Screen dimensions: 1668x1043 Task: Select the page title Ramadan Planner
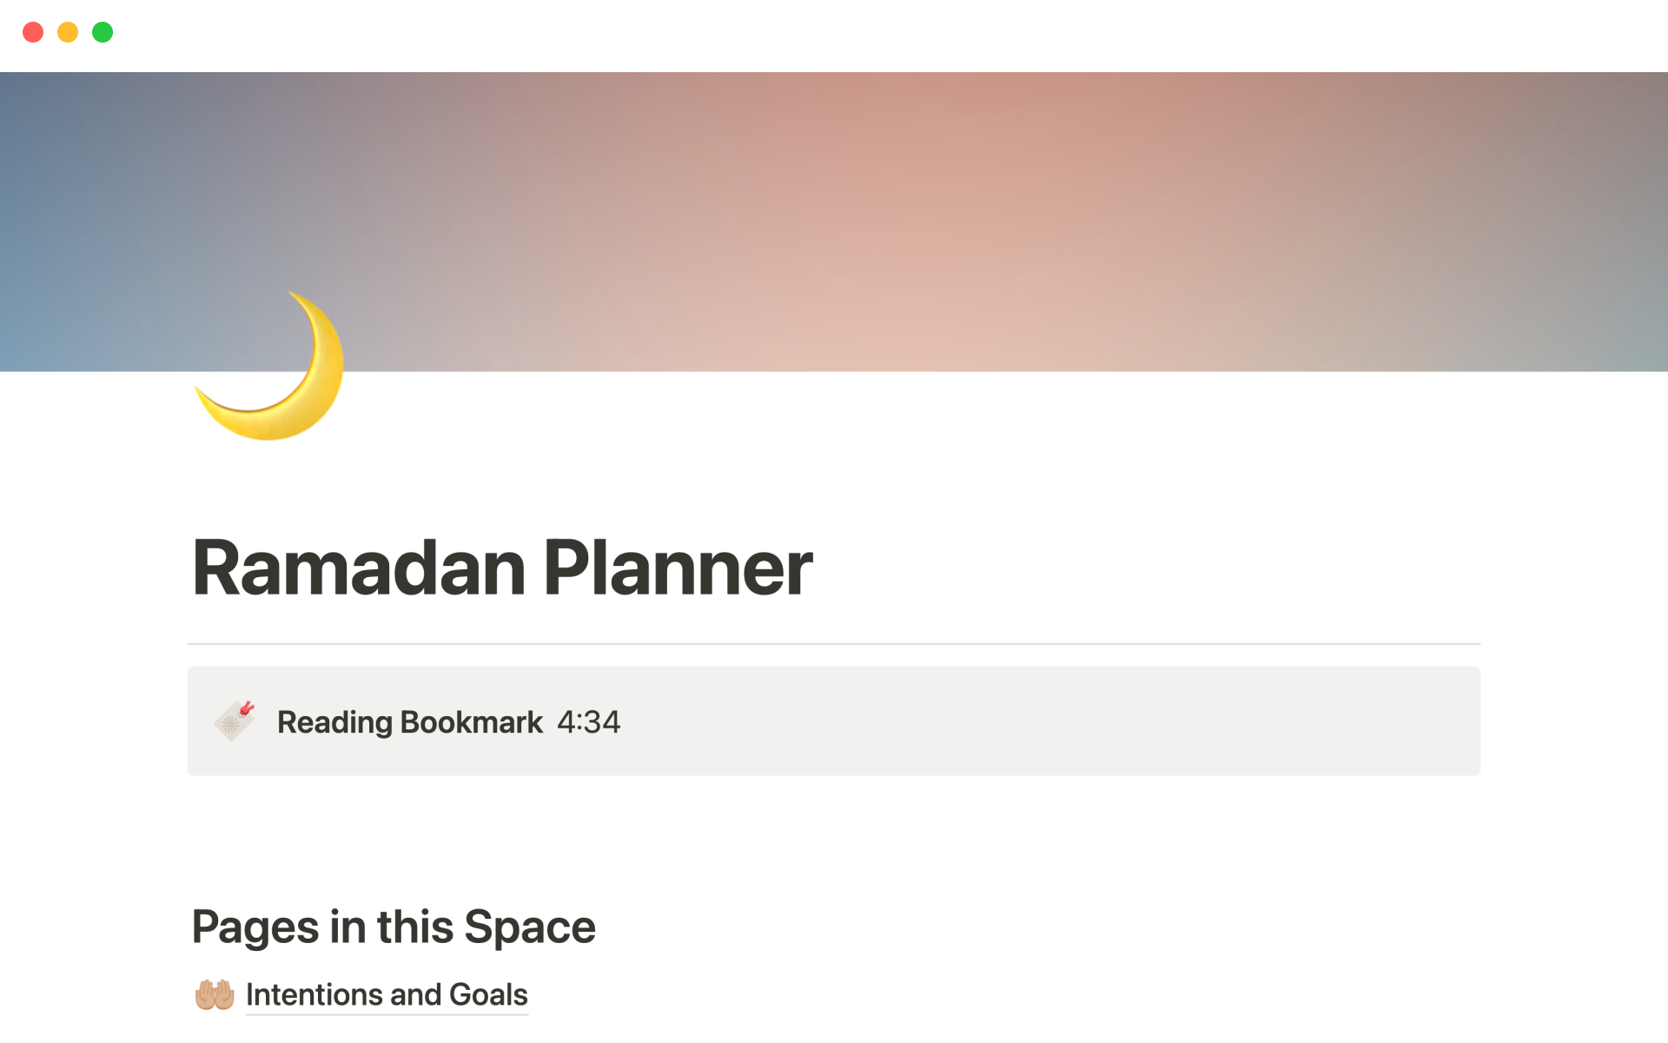click(502, 567)
